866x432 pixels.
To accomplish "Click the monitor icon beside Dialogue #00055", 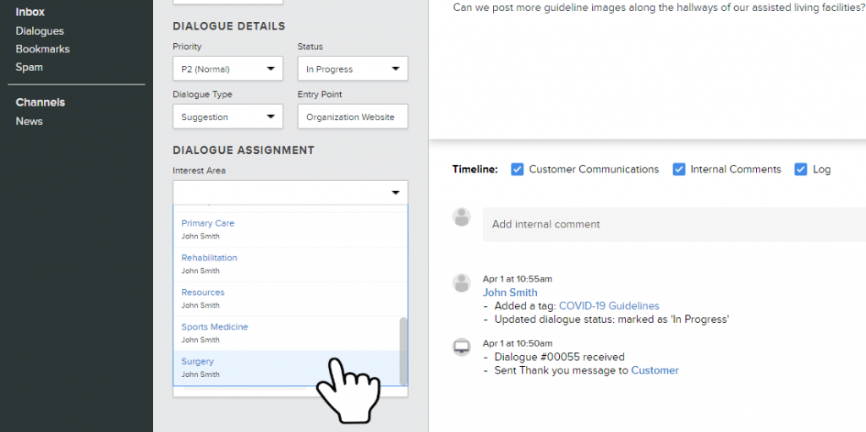I will point(462,347).
